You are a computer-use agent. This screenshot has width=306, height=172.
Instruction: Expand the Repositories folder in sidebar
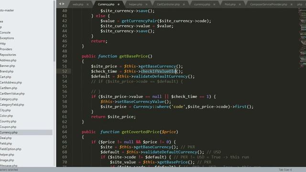click(x=8, y=55)
